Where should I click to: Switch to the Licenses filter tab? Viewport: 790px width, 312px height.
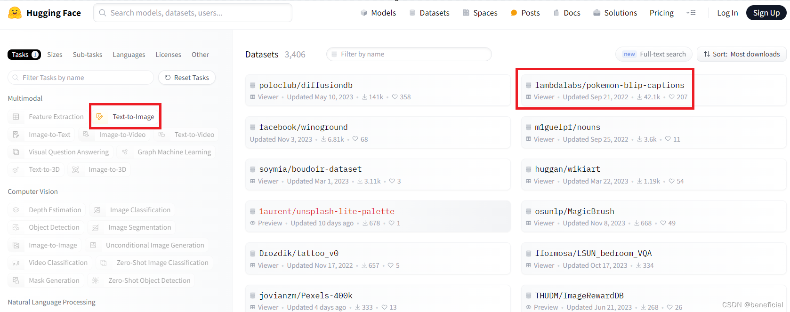[x=169, y=55]
